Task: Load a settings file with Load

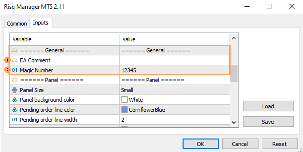Action: (x=268, y=106)
